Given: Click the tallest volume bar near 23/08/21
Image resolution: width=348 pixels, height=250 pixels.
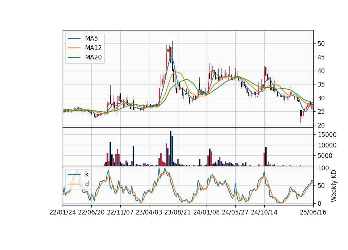Looking at the screenshot, I should coord(171,149).
